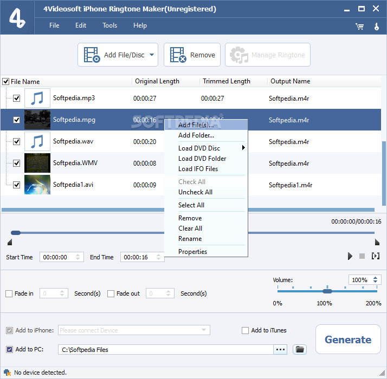This screenshot has width=387, height=379.
Task: Browse output path with the ellipsis button
Action: (280, 349)
